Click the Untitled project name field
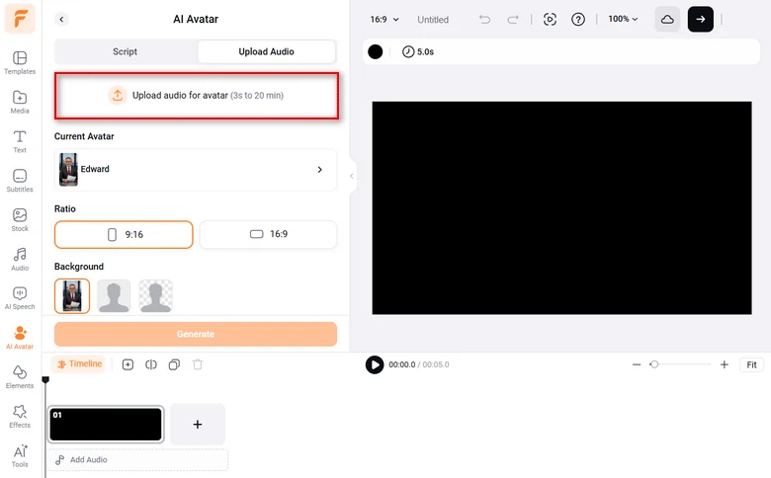The width and height of the screenshot is (771, 478). (x=433, y=20)
